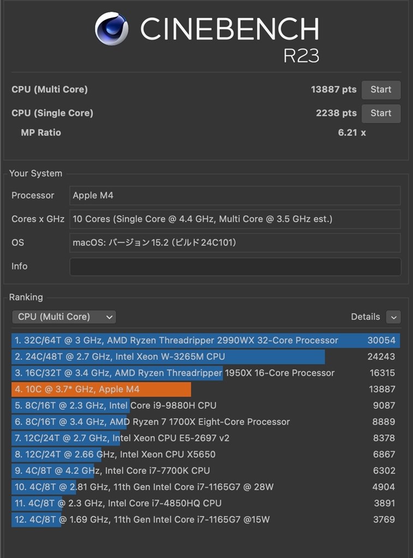Start the CPU Multi Core benchmark
The width and height of the screenshot is (413, 558).
pos(381,90)
